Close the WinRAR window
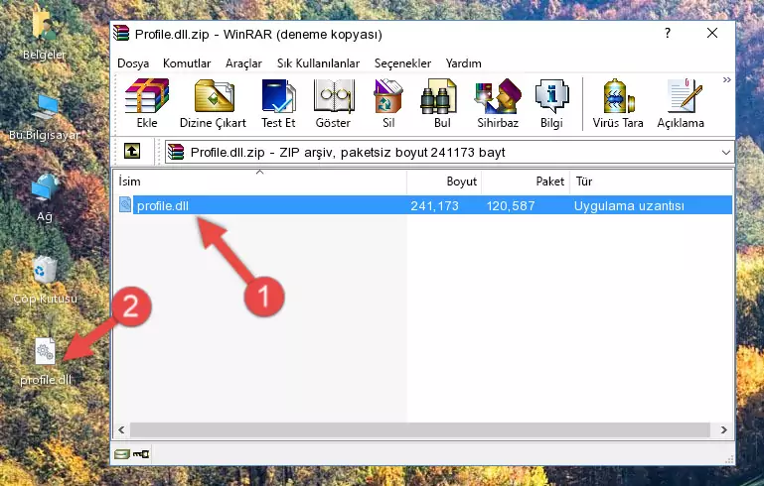This screenshot has width=764, height=486. coord(712,33)
